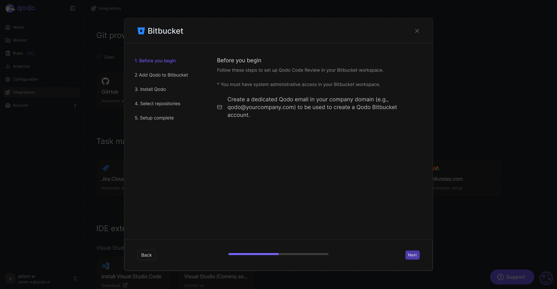This screenshot has width=557, height=289.
Task: Open the Install Visual Studio Code card
Action: 134,273
